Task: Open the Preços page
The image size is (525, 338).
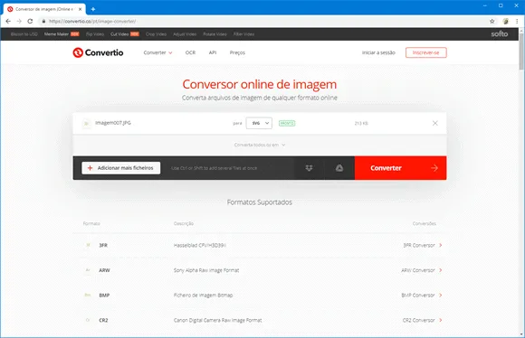Action: coord(237,52)
